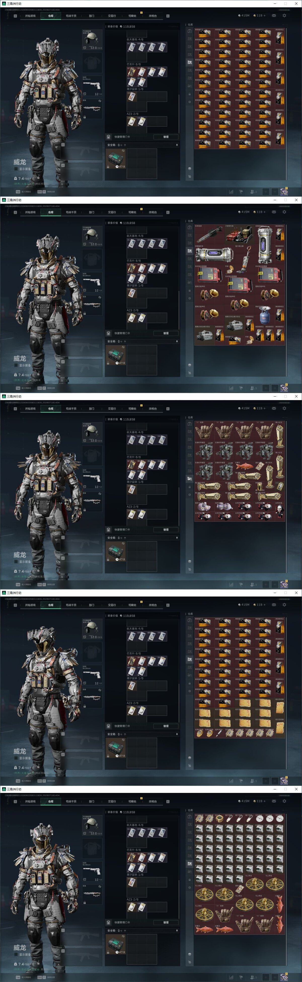This screenshot has width=302, height=982.
Task: Open mail envelope in coffee-bean-only stash window
Action: click(x=274, y=16)
